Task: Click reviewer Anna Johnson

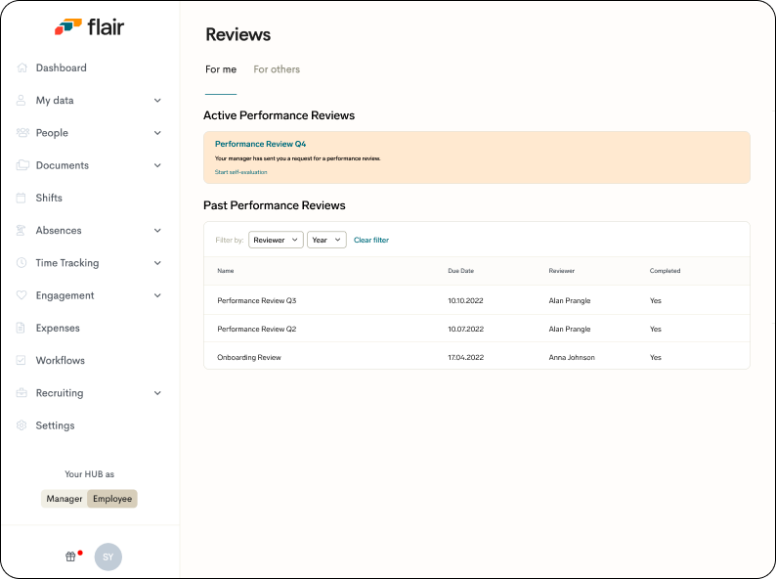Action: 572,357
